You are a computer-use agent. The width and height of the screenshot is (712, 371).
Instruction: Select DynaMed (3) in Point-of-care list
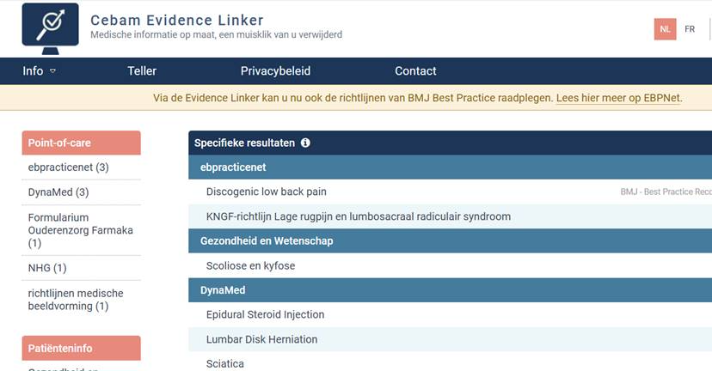(x=58, y=192)
